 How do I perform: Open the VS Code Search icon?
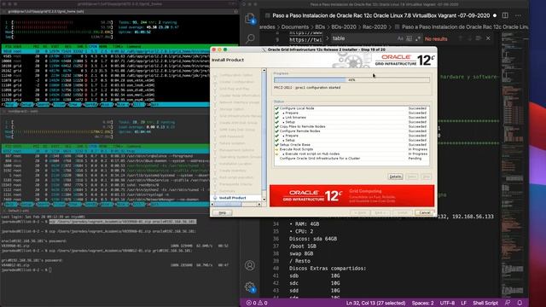coord(250,38)
